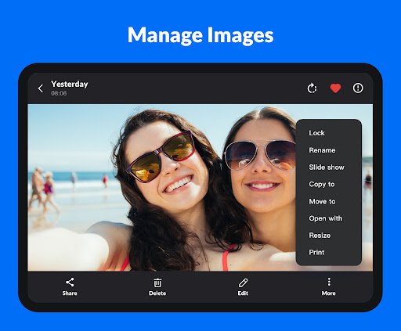Open the image info exclamation icon
Viewport: 401px width, 331px height.
[358, 88]
